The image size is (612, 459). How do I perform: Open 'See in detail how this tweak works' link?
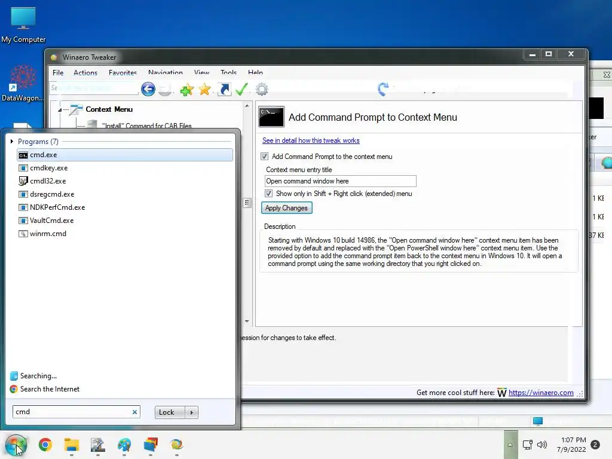[x=311, y=140]
